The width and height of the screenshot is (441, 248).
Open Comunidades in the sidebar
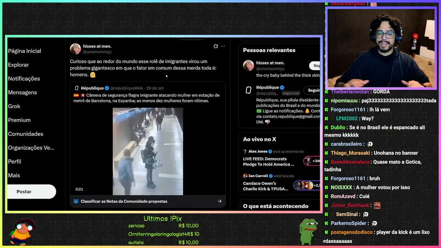pos(25,134)
